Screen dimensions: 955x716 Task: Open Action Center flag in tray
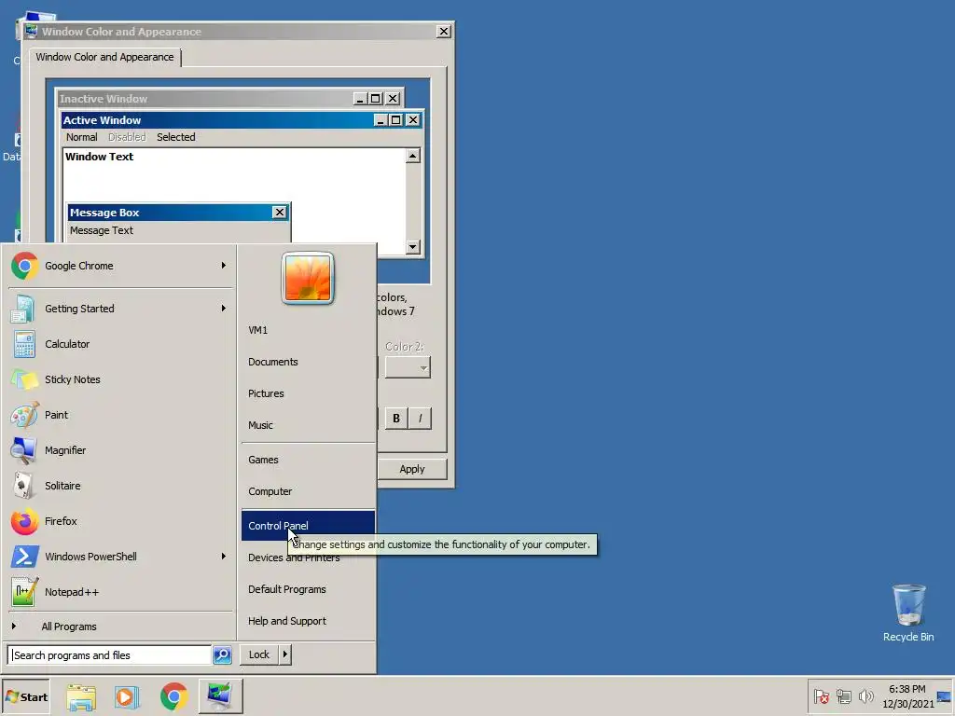(821, 696)
